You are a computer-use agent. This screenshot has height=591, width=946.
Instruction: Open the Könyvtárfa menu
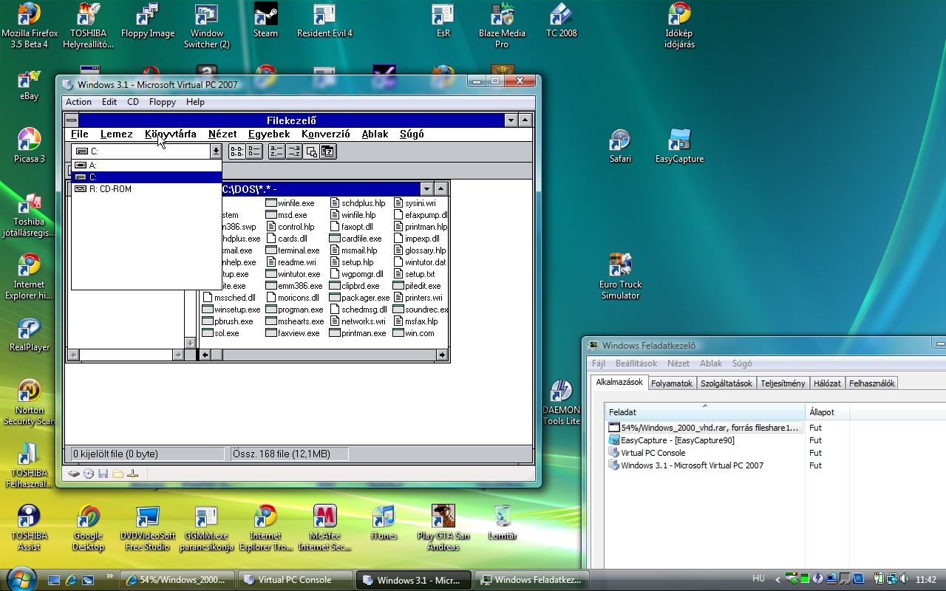click(x=171, y=134)
